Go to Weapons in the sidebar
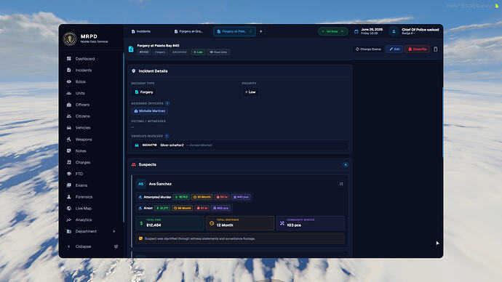502x282 pixels. click(83, 140)
